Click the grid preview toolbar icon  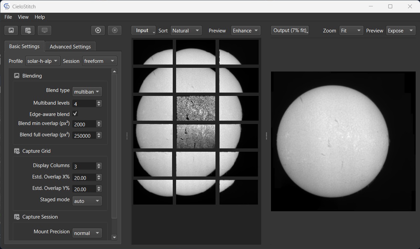click(28, 30)
